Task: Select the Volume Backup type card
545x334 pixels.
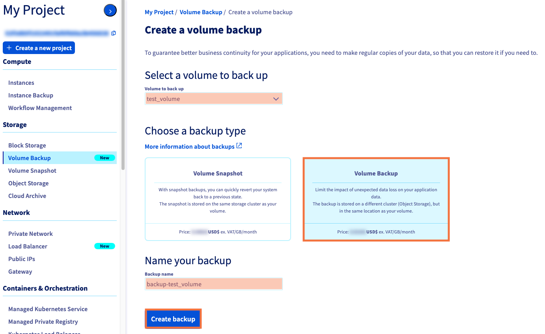Action: pyautogui.click(x=376, y=199)
